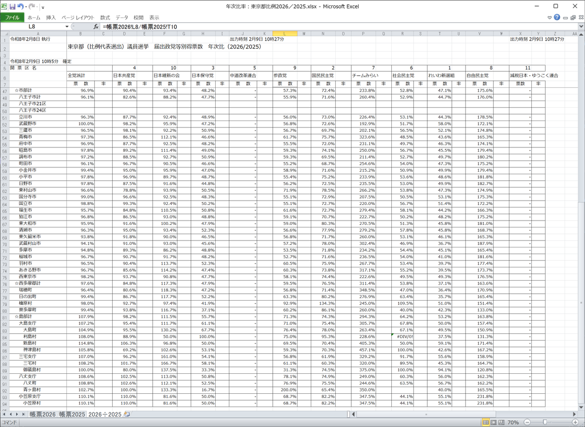Open Customize Quick Access Toolbar dropdown
The width and height of the screenshot is (585, 427).
(43, 7)
